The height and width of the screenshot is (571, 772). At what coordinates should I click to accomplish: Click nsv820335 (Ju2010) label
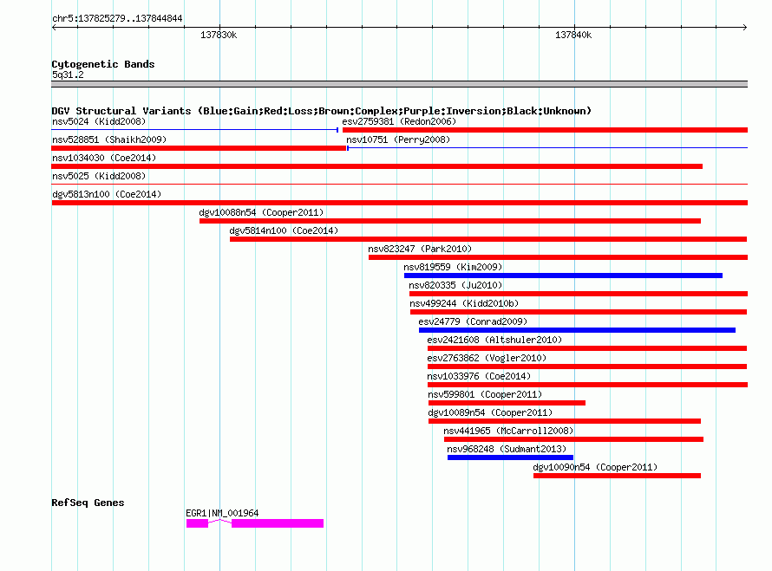[x=455, y=285]
